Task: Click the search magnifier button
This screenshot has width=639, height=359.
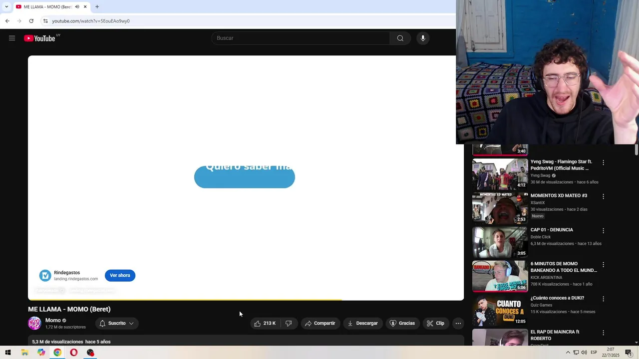Action: tap(400, 38)
